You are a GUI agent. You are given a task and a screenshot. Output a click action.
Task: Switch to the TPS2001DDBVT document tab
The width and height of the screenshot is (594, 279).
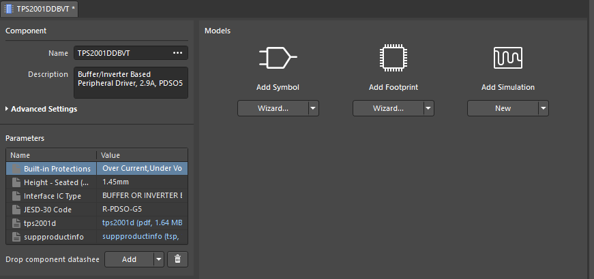[40, 9]
